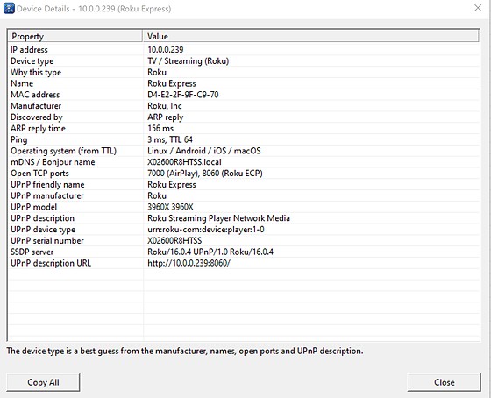Click the 'Operating system (from TTL)' label
The height and width of the screenshot is (398, 491).
pyautogui.click(x=63, y=151)
